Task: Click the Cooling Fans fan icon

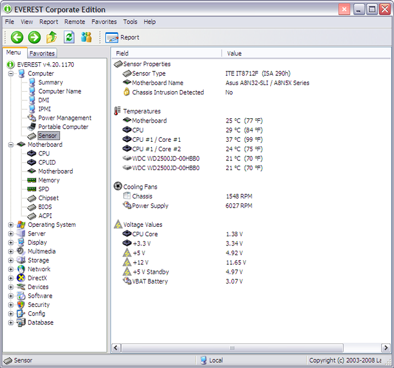Action: [x=118, y=186]
